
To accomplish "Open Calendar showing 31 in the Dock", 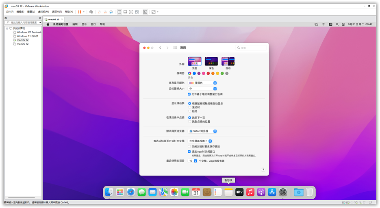I will click(x=196, y=192).
